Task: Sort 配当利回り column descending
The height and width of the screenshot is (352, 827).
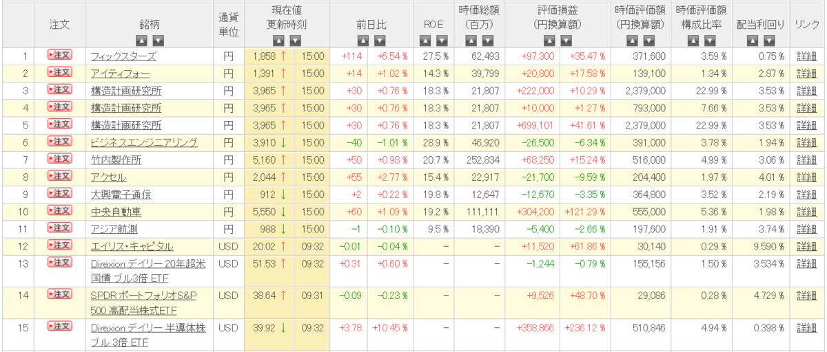Action: tap(769, 41)
